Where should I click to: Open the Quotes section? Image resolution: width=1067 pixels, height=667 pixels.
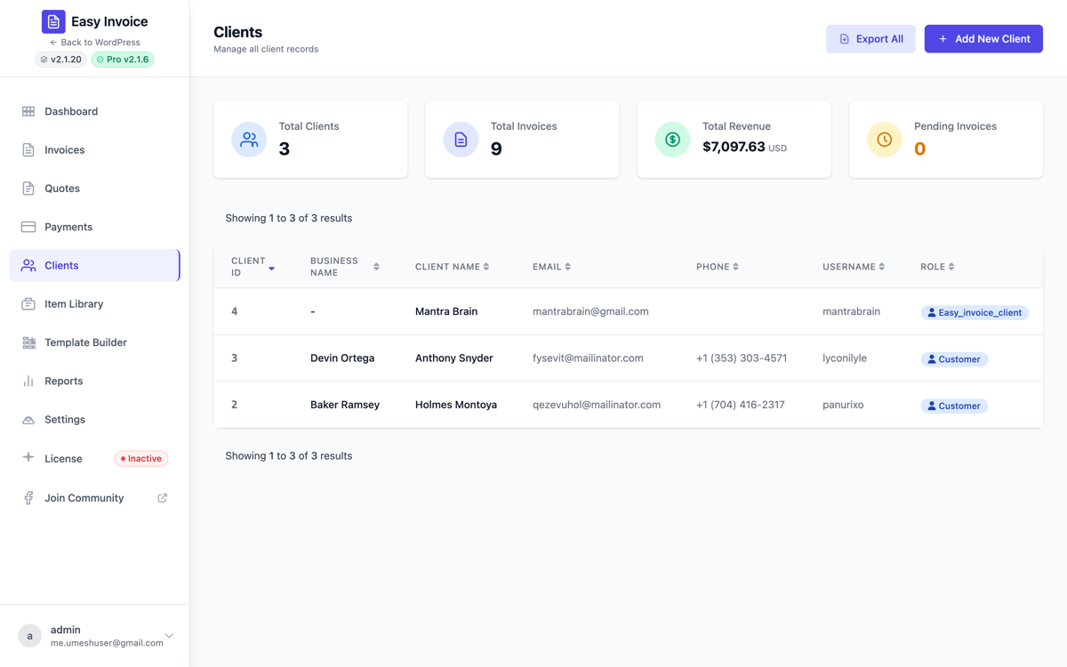(94, 189)
